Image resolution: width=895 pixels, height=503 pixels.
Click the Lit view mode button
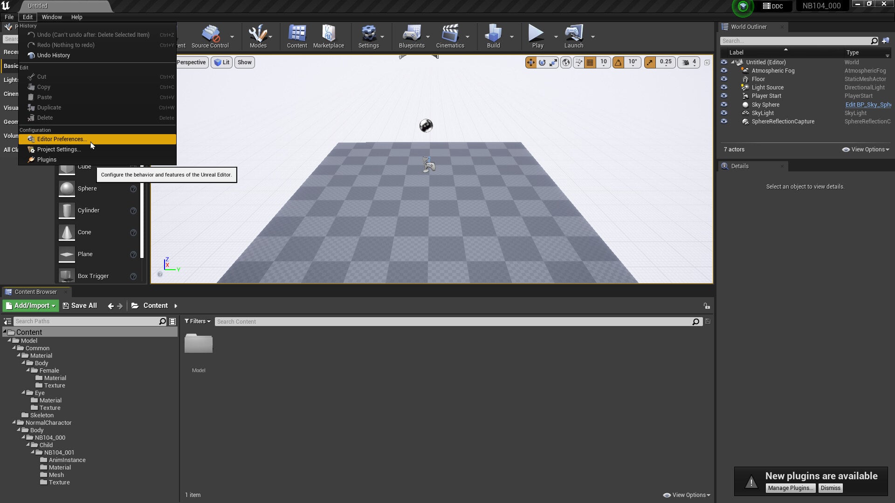(x=221, y=62)
